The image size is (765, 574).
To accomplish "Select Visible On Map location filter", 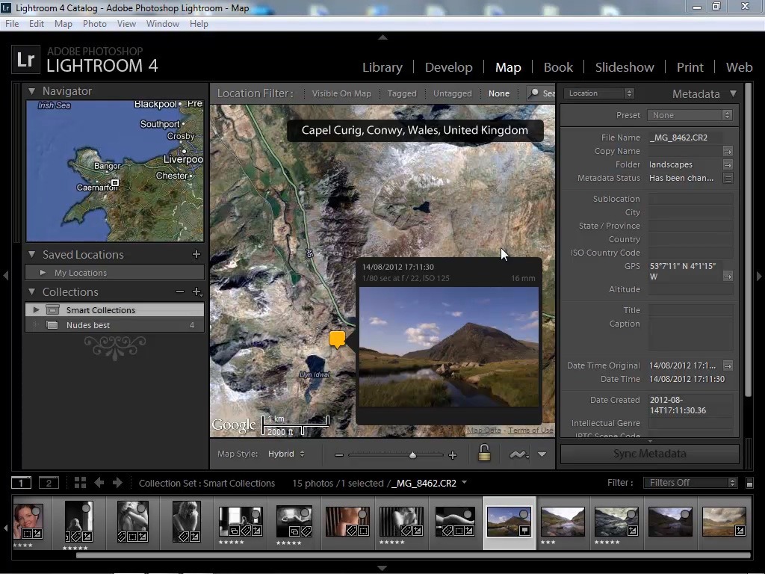I will [341, 93].
